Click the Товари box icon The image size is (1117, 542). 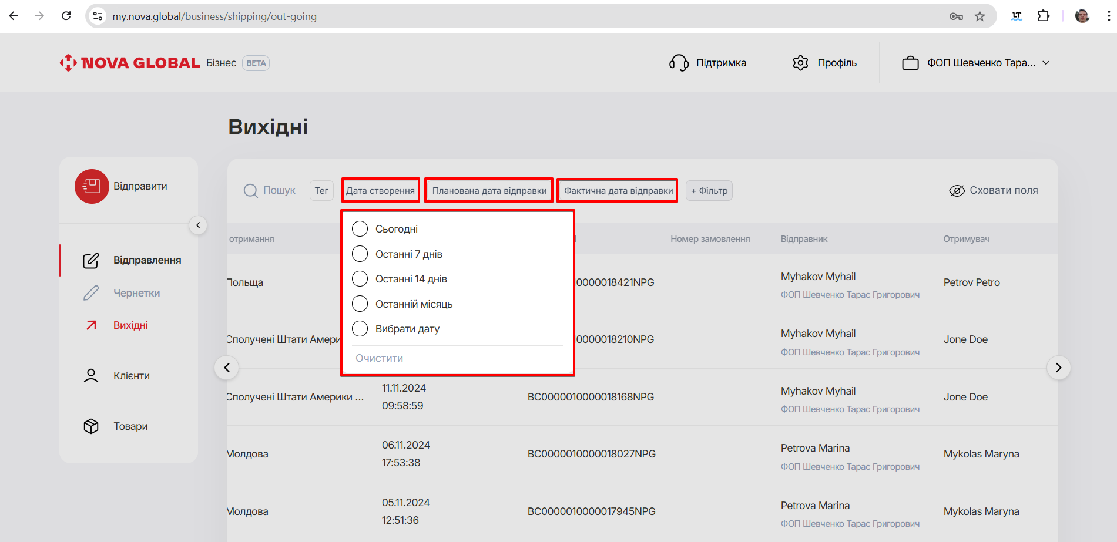[91, 426]
